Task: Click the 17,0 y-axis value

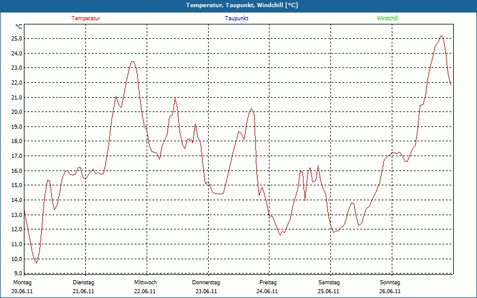Action: (17, 156)
